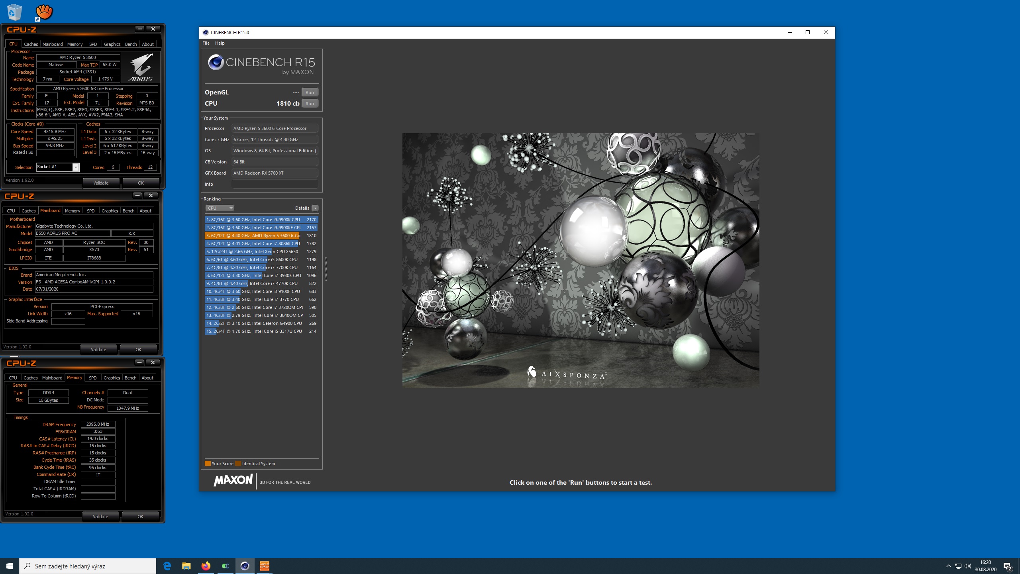
Task: Click OK in the top CPU-Z window
Action: (x=141, y=183)
